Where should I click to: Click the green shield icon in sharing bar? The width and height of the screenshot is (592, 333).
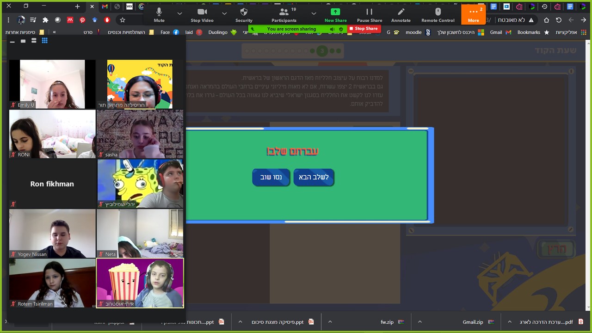coord(341,29)
